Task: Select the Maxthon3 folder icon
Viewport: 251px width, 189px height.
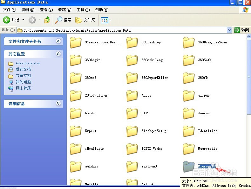Action: coord(132,166)
